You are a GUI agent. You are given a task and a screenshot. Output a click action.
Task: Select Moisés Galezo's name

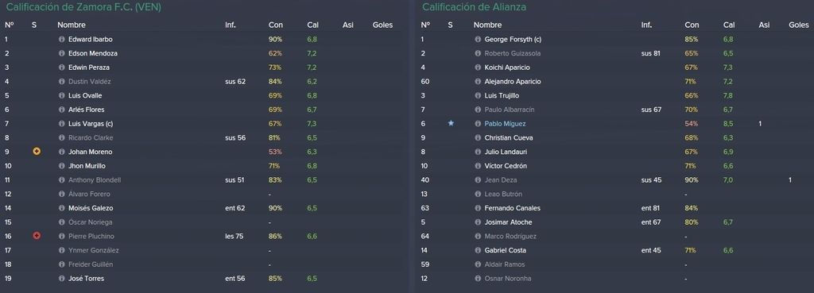tap(91, 208)
